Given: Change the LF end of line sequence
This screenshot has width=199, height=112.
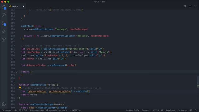Looking at the screenshot, I should [162, 110].
